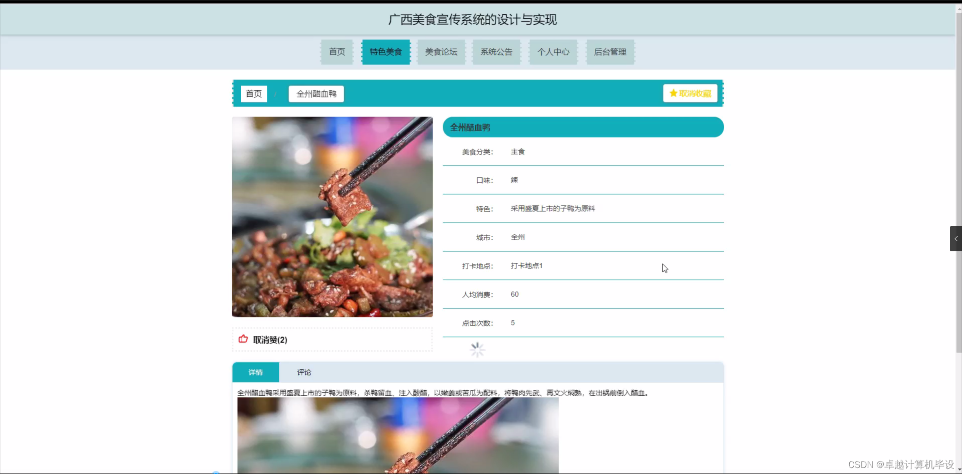The height and width of the screenshot is (474, 962).
Task: Toggle the 特色美食 highlighted nav state
Action: 385,52
